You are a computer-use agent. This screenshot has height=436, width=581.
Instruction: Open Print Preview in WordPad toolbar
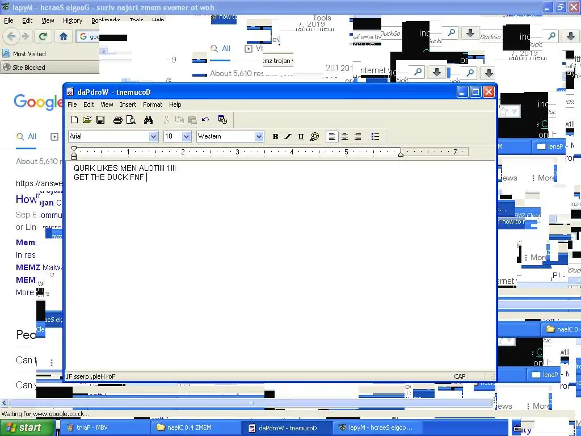131,119
